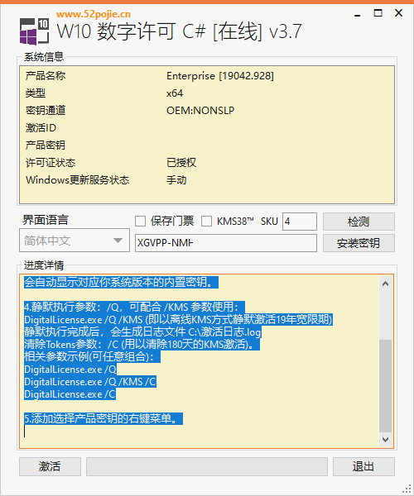This screenshot has height=496, width=414.
Task: Click the product key field XGVPP-NMH
Action: [x=226, y=243]
